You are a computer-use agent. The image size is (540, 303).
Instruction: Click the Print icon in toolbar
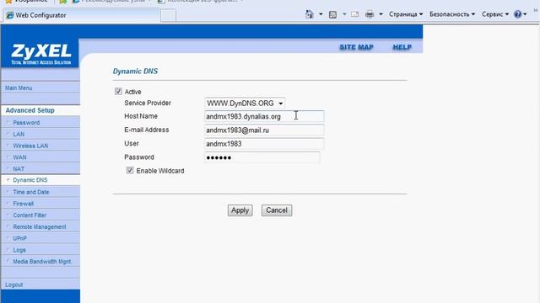click(x=370, y=14)
